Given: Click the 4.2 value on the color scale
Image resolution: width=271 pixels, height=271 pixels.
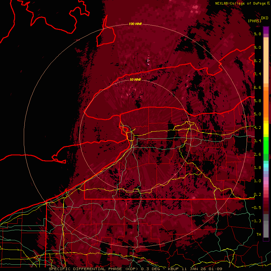Looking at the screenshot, I should tap(257, 128).
